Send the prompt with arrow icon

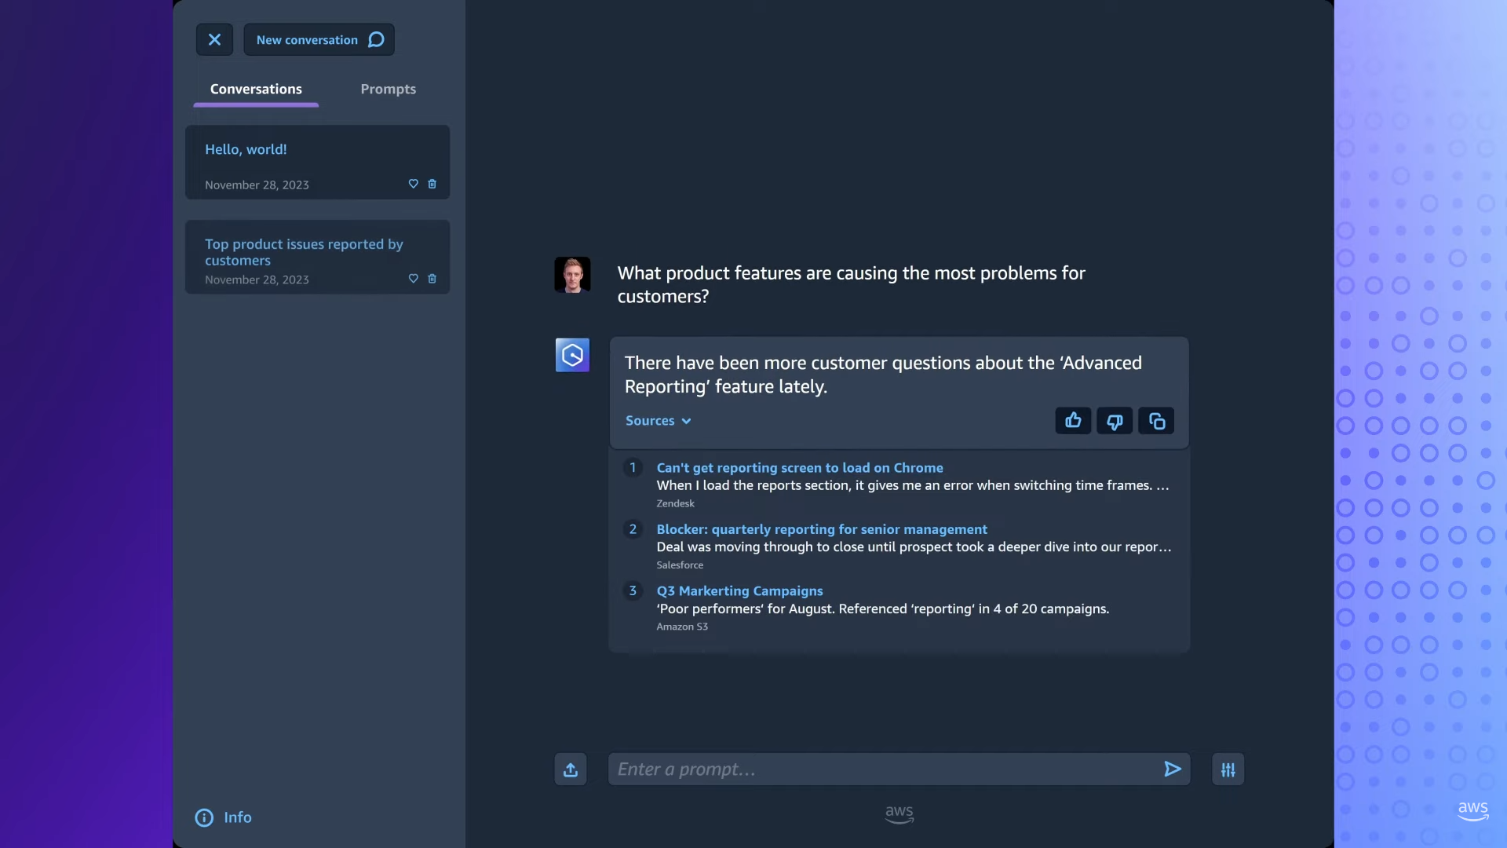(x=1173, y=769)
